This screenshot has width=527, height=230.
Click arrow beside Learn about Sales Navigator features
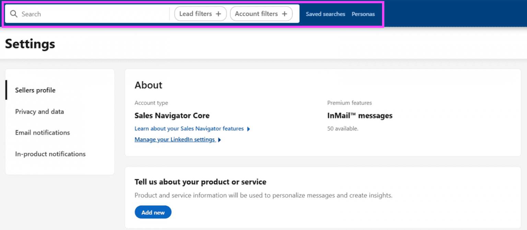click(248, 129)
